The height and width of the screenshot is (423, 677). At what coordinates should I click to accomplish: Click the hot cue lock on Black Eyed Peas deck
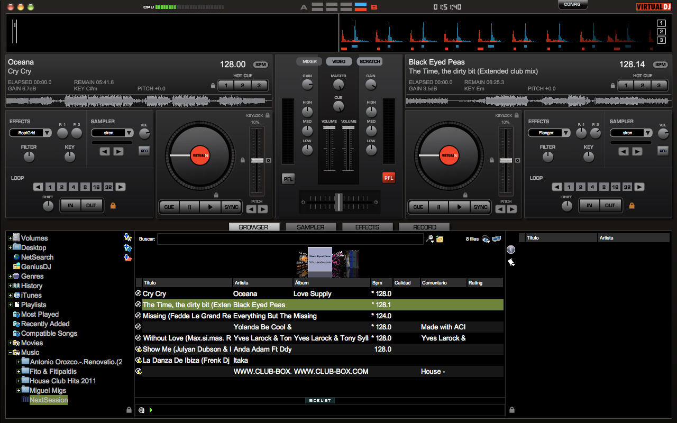[613, 86]
